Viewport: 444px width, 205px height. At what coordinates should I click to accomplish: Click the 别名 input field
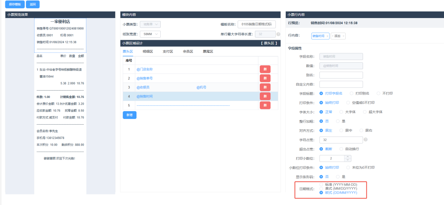point(341,75)
